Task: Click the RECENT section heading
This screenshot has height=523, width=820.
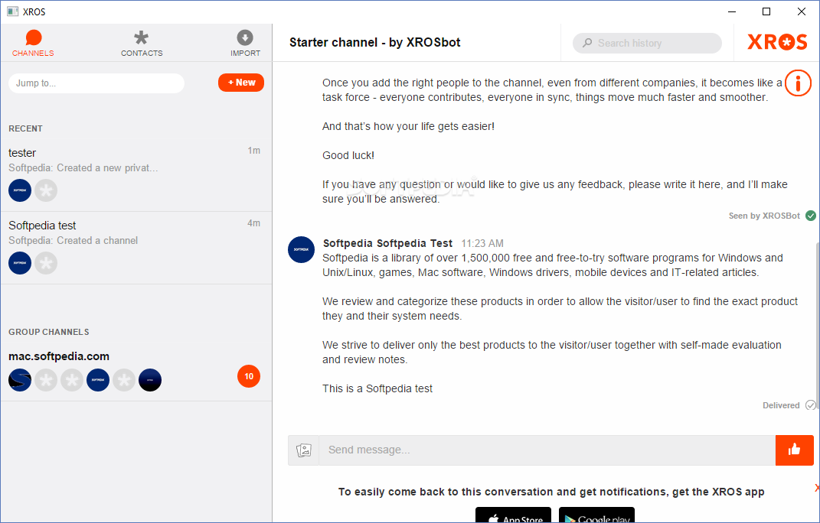Action: (25, 128)
